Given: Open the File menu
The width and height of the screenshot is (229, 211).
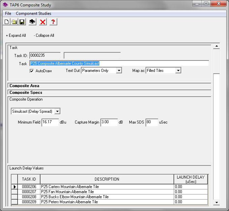Looking at the screenshot, I should click(x=8, y=14).
